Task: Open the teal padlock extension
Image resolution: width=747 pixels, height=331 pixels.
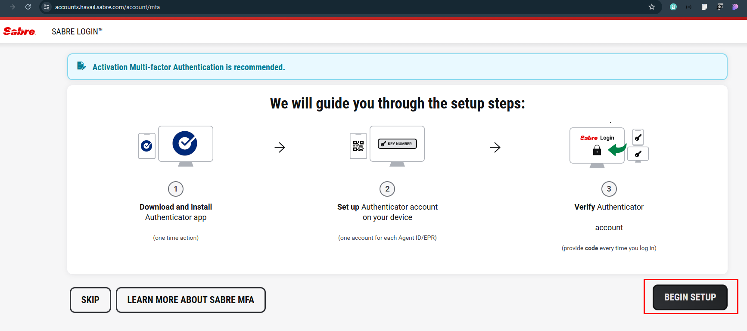Action: pyautogui.click(x=673, y=7)
